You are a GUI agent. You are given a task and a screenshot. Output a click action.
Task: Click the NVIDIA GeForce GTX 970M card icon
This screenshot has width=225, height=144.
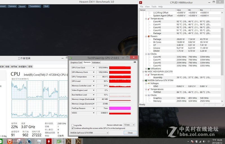pos(146,80)
